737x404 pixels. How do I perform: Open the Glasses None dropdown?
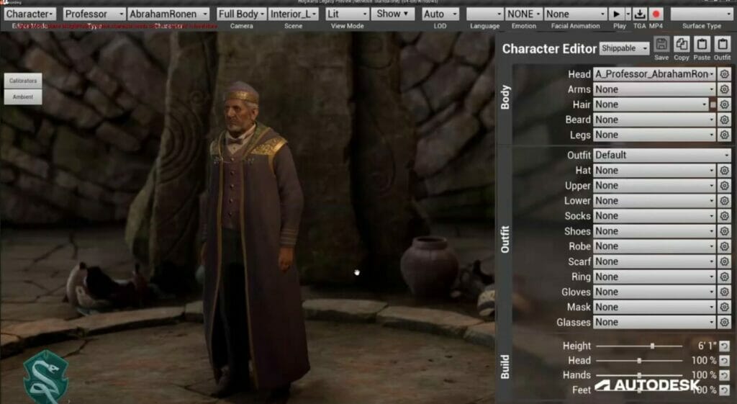[654, 323]
